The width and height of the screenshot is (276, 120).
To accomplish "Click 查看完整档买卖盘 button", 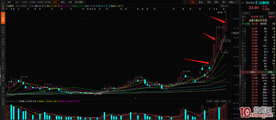I will pos(258,20).
